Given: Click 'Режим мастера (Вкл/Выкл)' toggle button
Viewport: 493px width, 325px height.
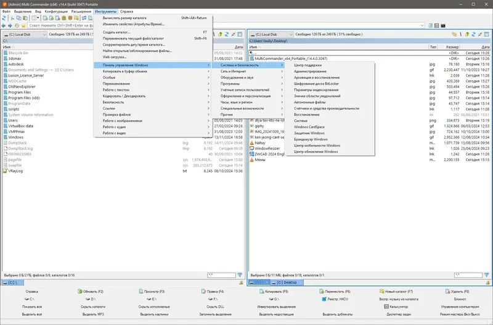Looking at the screenshot, I should point(460,315).
